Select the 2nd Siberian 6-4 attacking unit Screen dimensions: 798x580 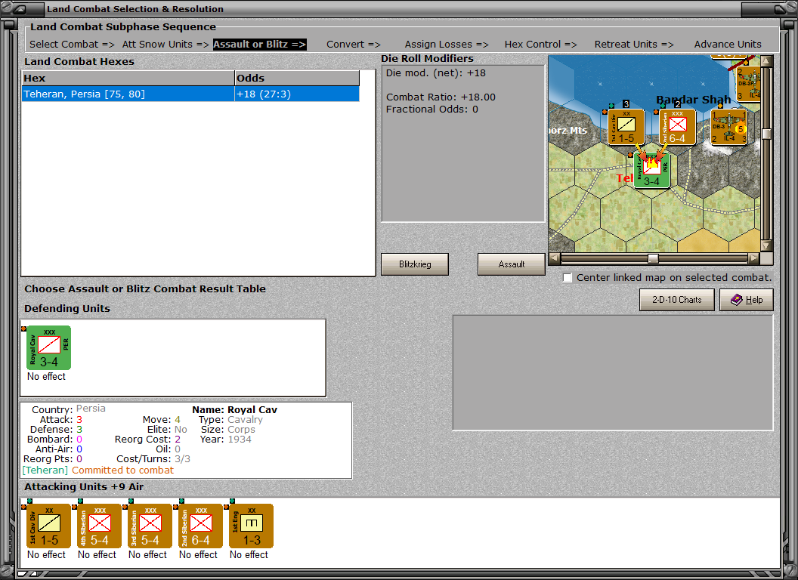pyautogui.click(x=200, y=526)
